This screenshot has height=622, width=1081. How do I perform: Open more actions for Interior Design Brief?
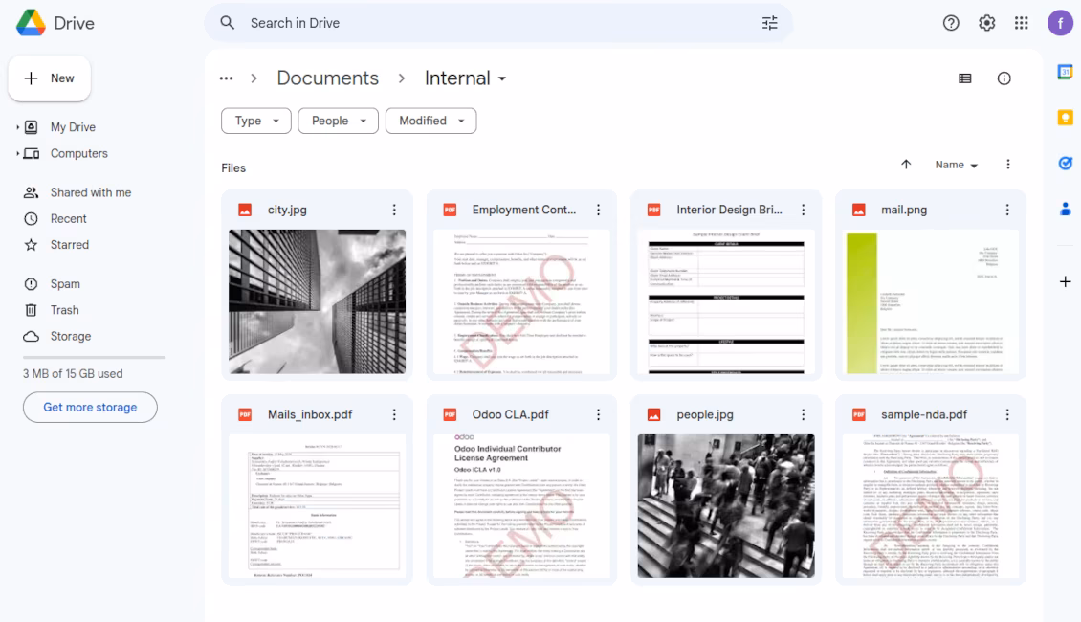click(x=804, y=210)
